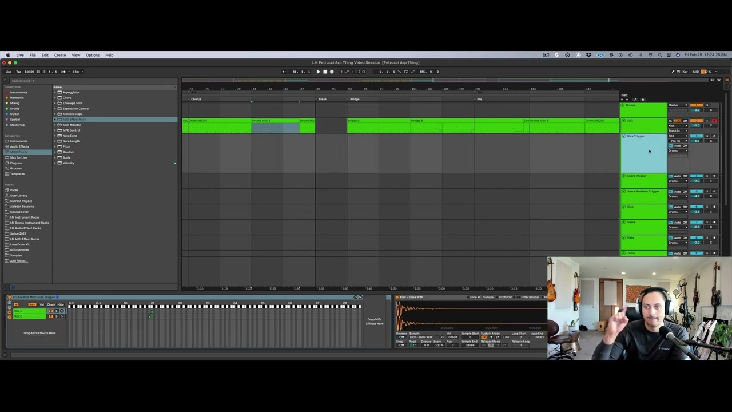Select the Mixing collection
This screenshot has width=732, height=412.
pyautogui.click(x=14, y=103)
